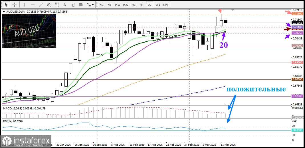
Task: Choose the text 'A' tool
Action: 65,5
